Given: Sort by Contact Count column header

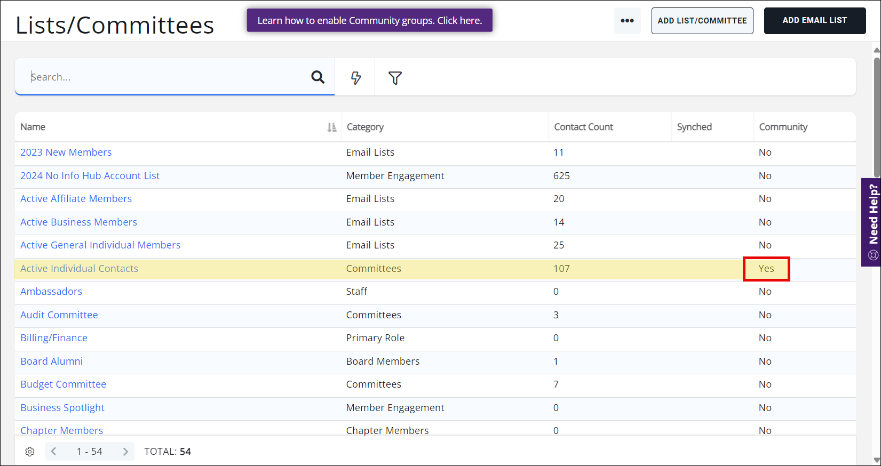Looking at the screenshot, I should (583, 127).
